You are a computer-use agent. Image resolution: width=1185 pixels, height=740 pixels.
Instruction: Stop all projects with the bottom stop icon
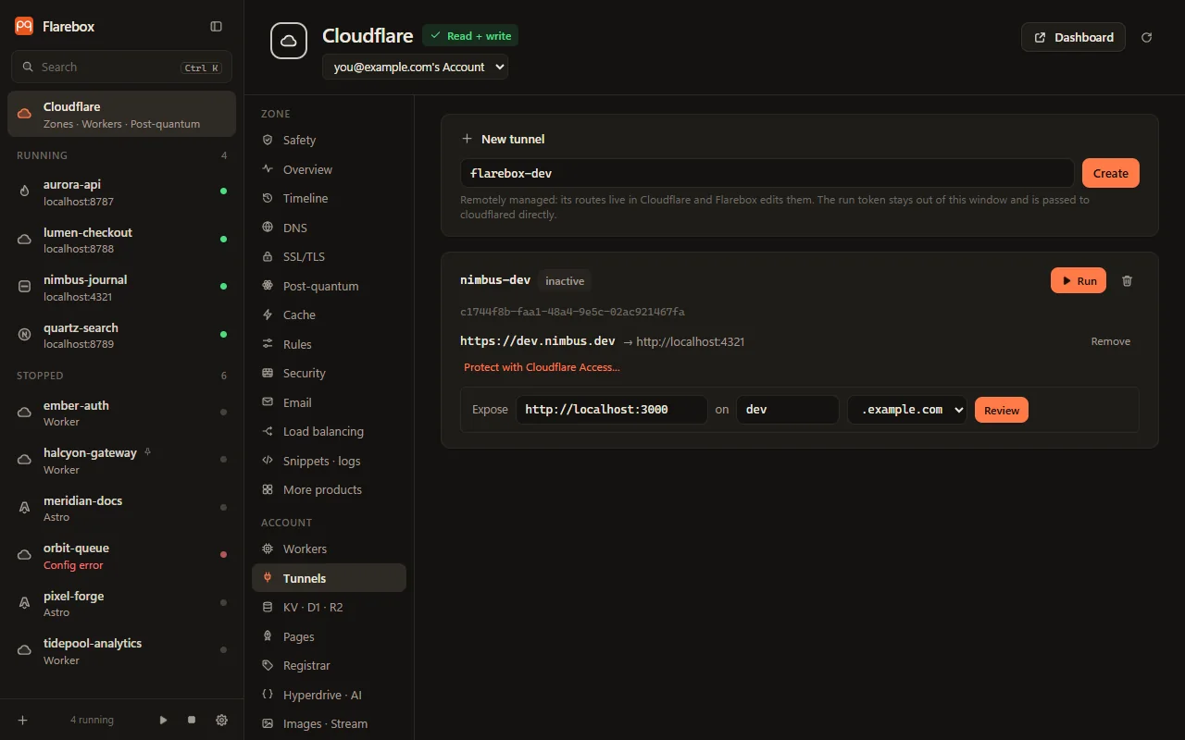coord(192,720)
